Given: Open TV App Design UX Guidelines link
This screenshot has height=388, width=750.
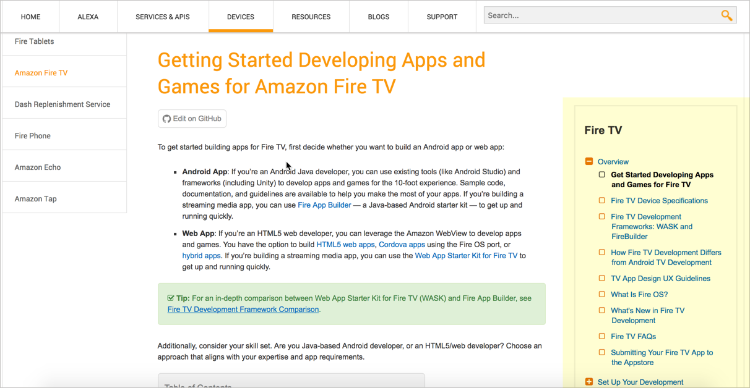Looking at the screenshot, I should pyautogui.click(x=660, y=279).
